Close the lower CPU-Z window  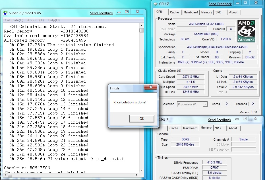click(x=255, y=119)
